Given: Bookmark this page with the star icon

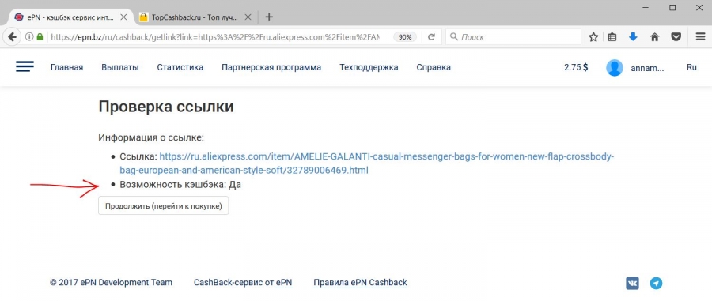Looking at the screenshot, I should (593, 37).
